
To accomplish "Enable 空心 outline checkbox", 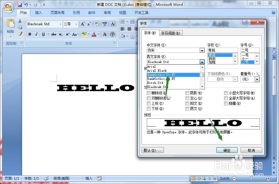I will 187,98.
